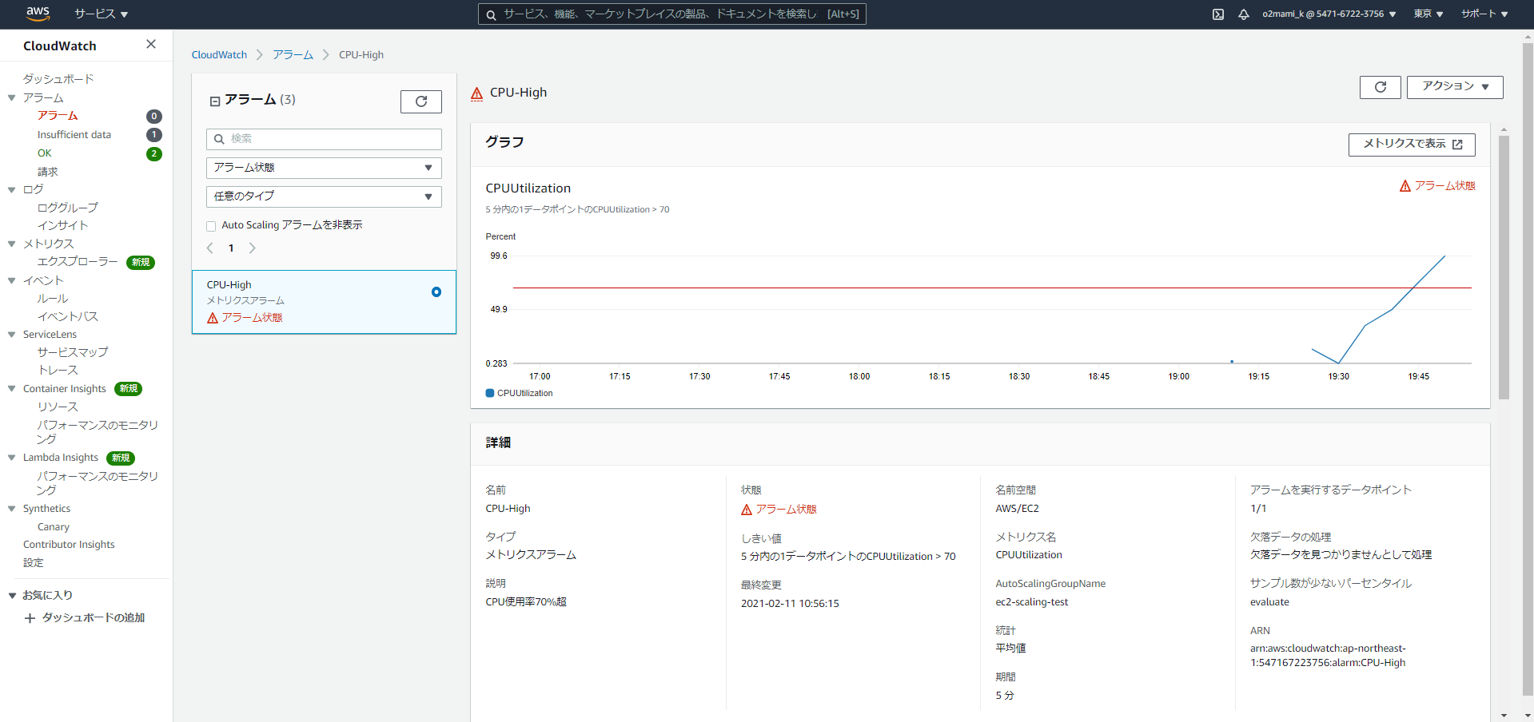Collapse the Metrics sidebar section
The height and width of the screenshot is (722, 1534).
(12, 244)
